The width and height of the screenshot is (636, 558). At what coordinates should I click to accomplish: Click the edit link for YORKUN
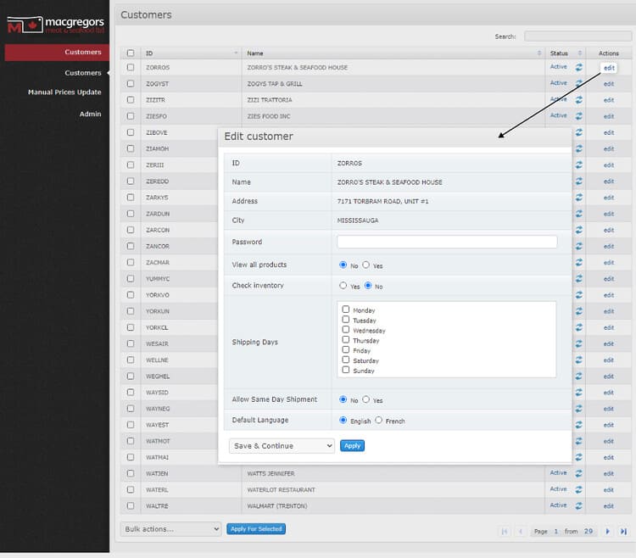coord(609,311)
